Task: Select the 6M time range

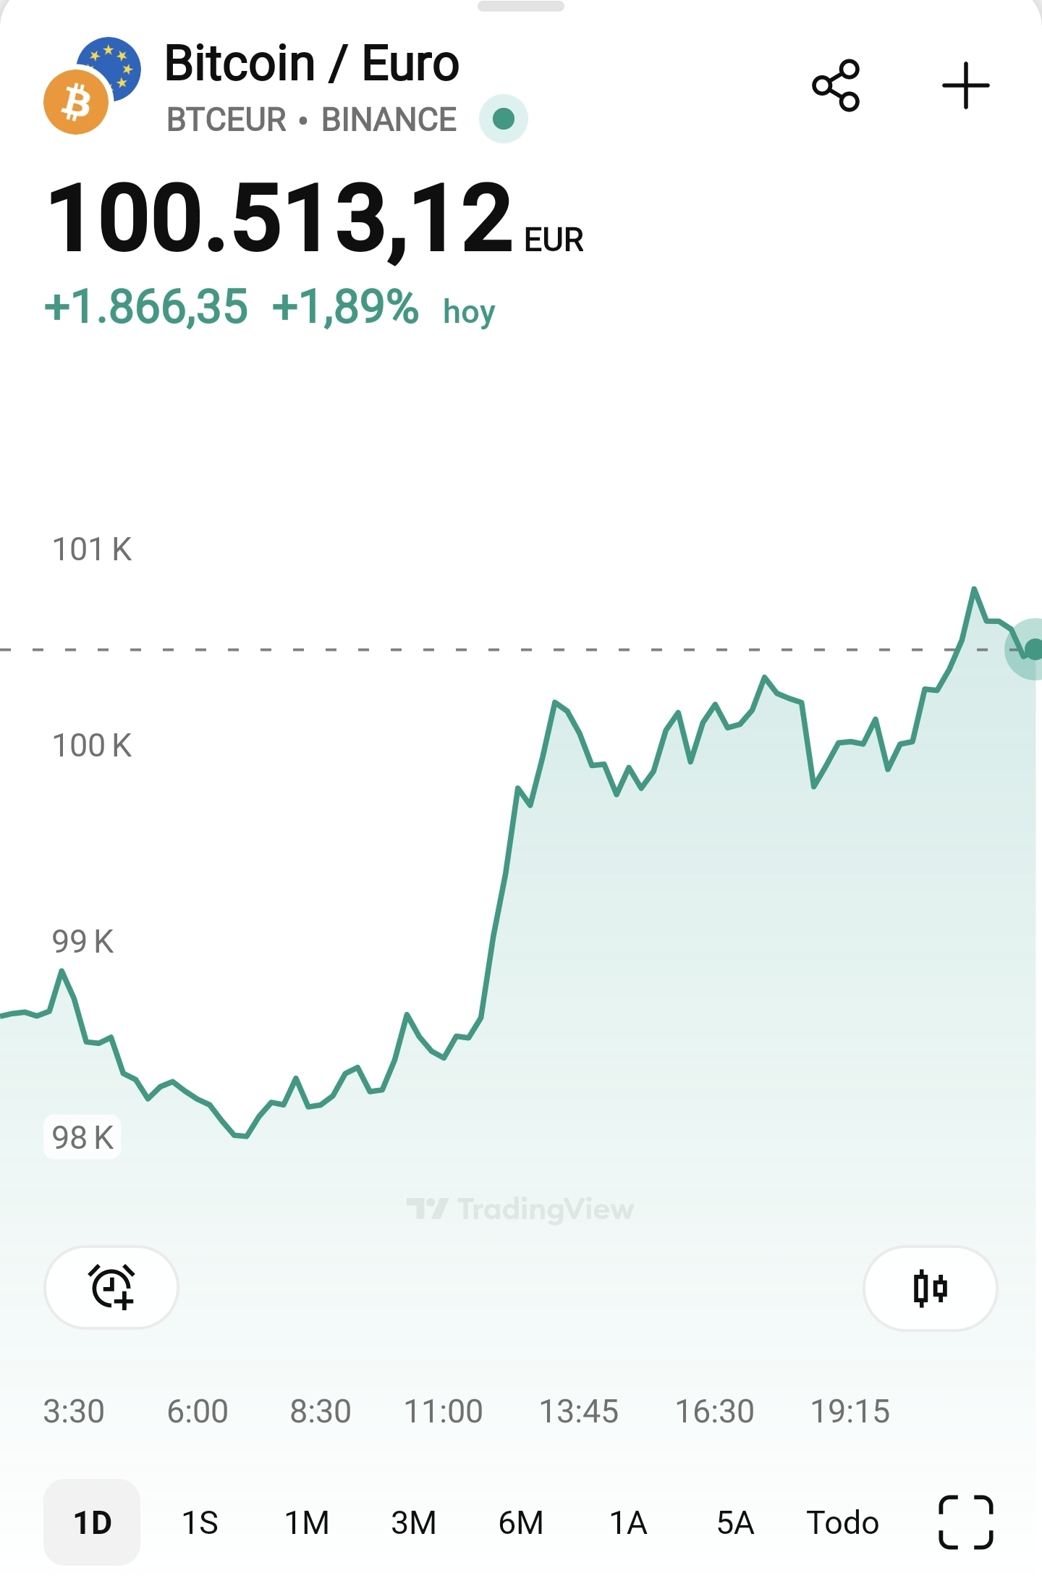Action: [521, 1522]
